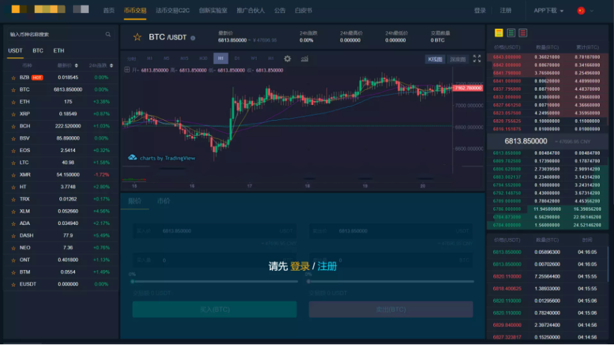Image resolution: width=614 pixels, height=345 pixels.
Task: Expand chart to fullscreen
Action: pos(477,59)
